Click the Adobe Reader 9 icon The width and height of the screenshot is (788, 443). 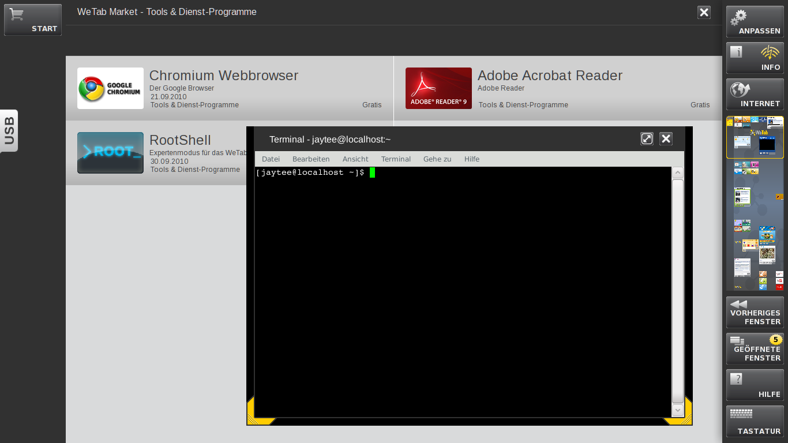[438, 88]
